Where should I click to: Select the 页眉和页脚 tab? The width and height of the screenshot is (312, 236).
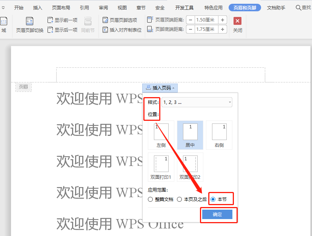click(x=245, y=8)
